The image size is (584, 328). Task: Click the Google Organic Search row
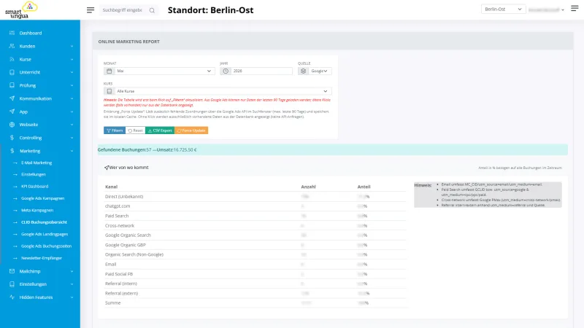tap(255, 235)
